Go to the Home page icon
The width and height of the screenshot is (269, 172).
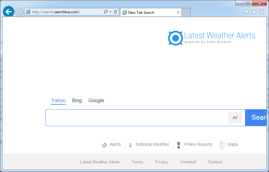coord(247,12)
